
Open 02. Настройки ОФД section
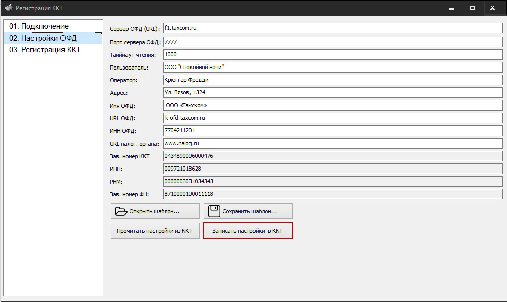[43, 38]
